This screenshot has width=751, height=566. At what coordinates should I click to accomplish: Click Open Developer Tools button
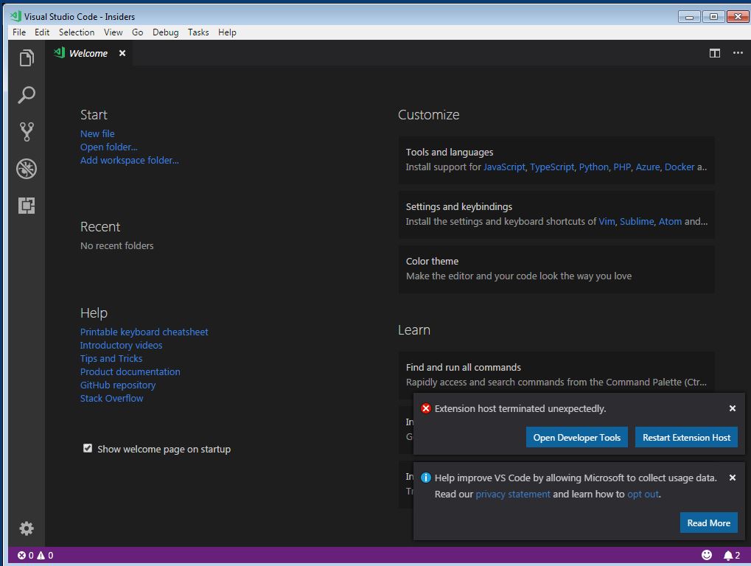coord(576,437)
